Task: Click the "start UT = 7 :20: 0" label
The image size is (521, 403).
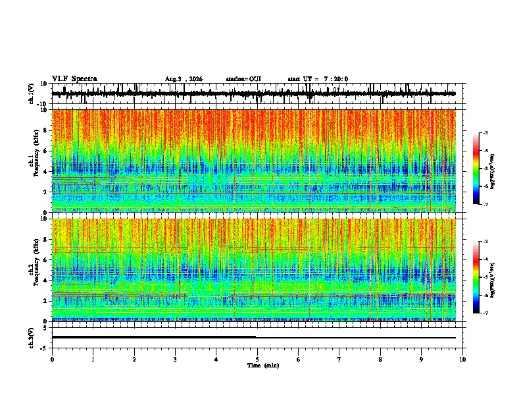Action: point(318,79)
